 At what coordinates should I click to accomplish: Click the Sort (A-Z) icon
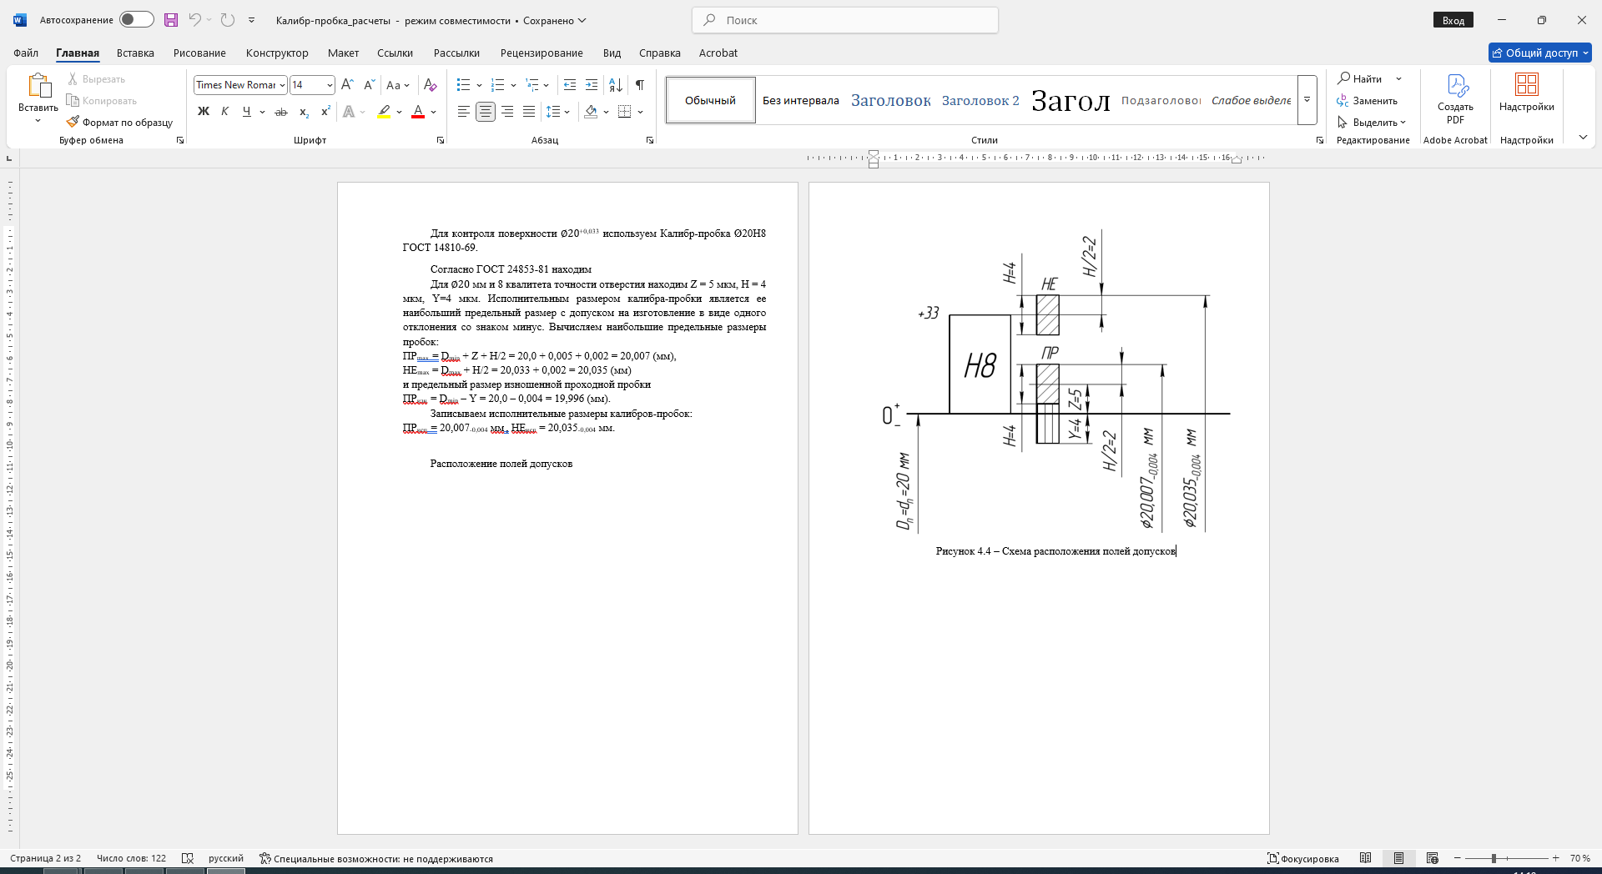coord(616,84)
